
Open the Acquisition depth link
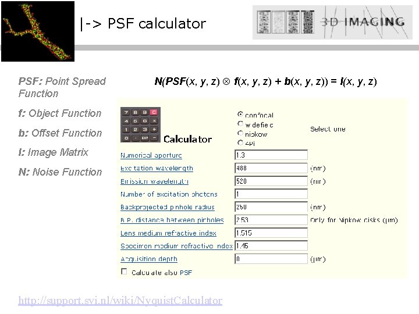tap(149, 259)
